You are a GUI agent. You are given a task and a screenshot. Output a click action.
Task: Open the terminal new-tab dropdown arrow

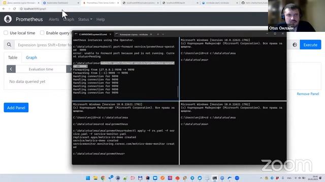click(163, 34)
